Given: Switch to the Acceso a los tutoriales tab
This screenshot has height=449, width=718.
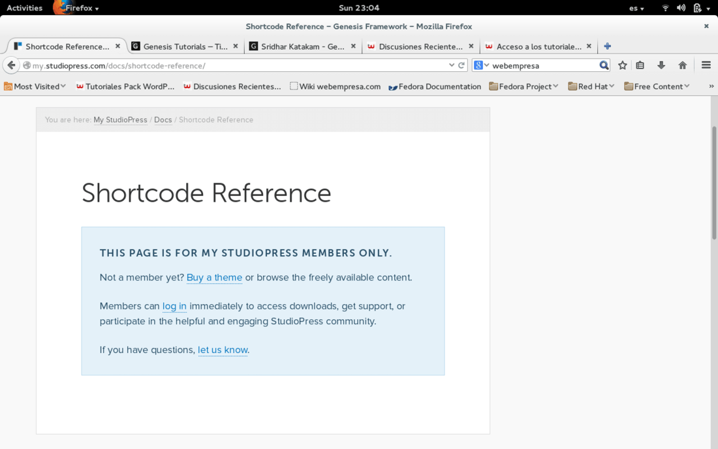Looking at the screenshot, I should click(538, 46).
